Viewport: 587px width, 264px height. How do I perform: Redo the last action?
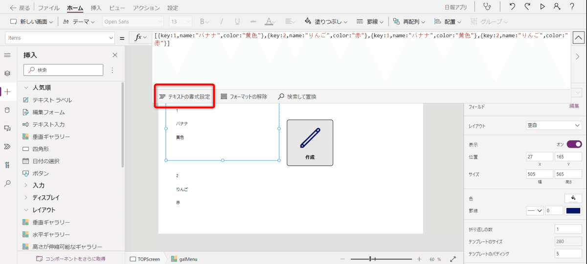pos(527,7)
